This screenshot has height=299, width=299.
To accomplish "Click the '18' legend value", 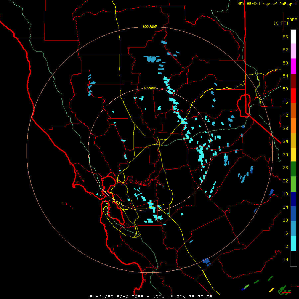I will pyautogui.click(x=285, y=194).
